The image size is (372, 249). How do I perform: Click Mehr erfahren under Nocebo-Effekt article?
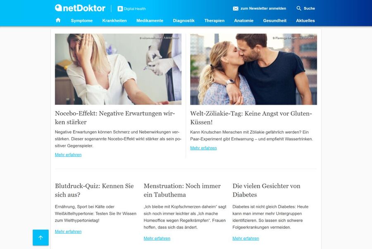click(x=68, y=155)
